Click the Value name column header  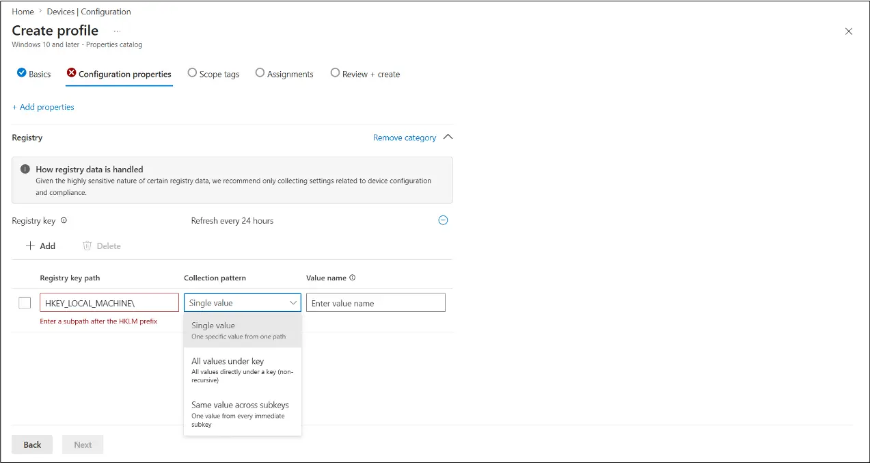(x=326, y=278)
